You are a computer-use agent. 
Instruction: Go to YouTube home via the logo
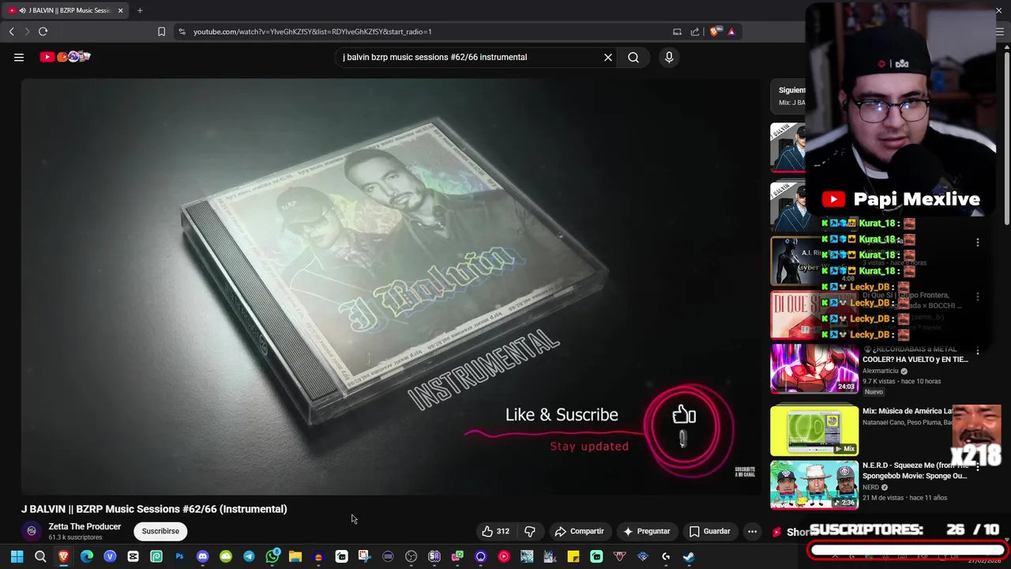coord(65,57)
